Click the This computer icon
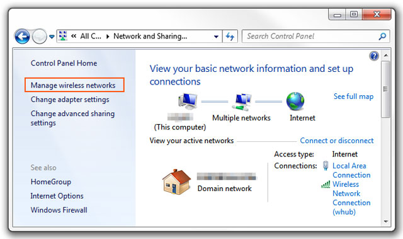Screen dimensions: 403x239 188,102
